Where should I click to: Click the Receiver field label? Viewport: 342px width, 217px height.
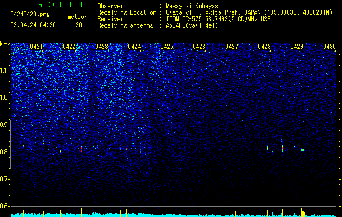110,19
